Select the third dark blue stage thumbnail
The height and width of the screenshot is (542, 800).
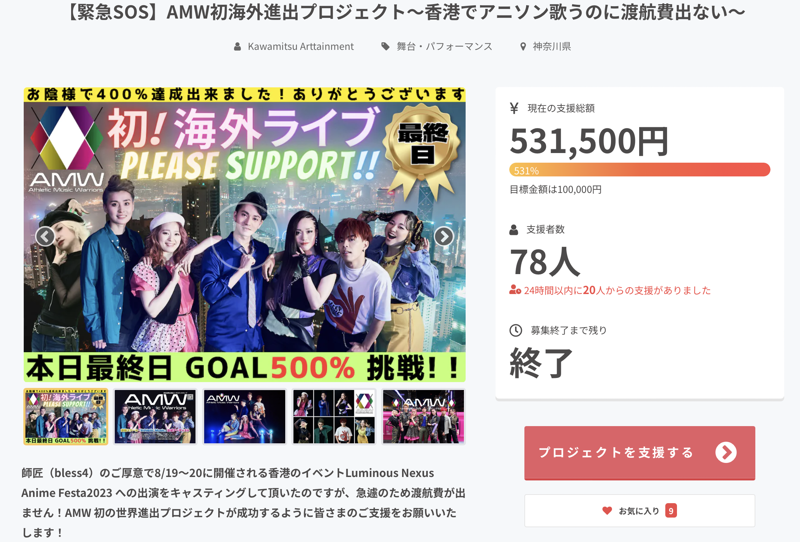[244, 416]
